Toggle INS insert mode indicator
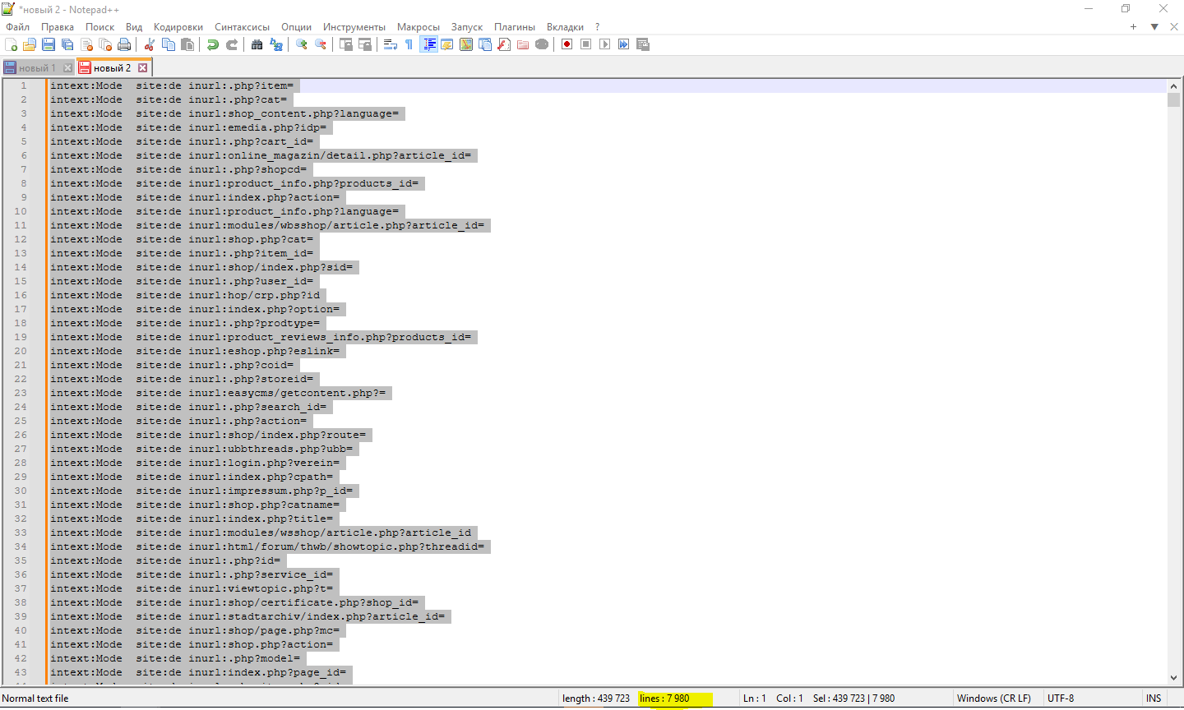 click(1154, 698)
